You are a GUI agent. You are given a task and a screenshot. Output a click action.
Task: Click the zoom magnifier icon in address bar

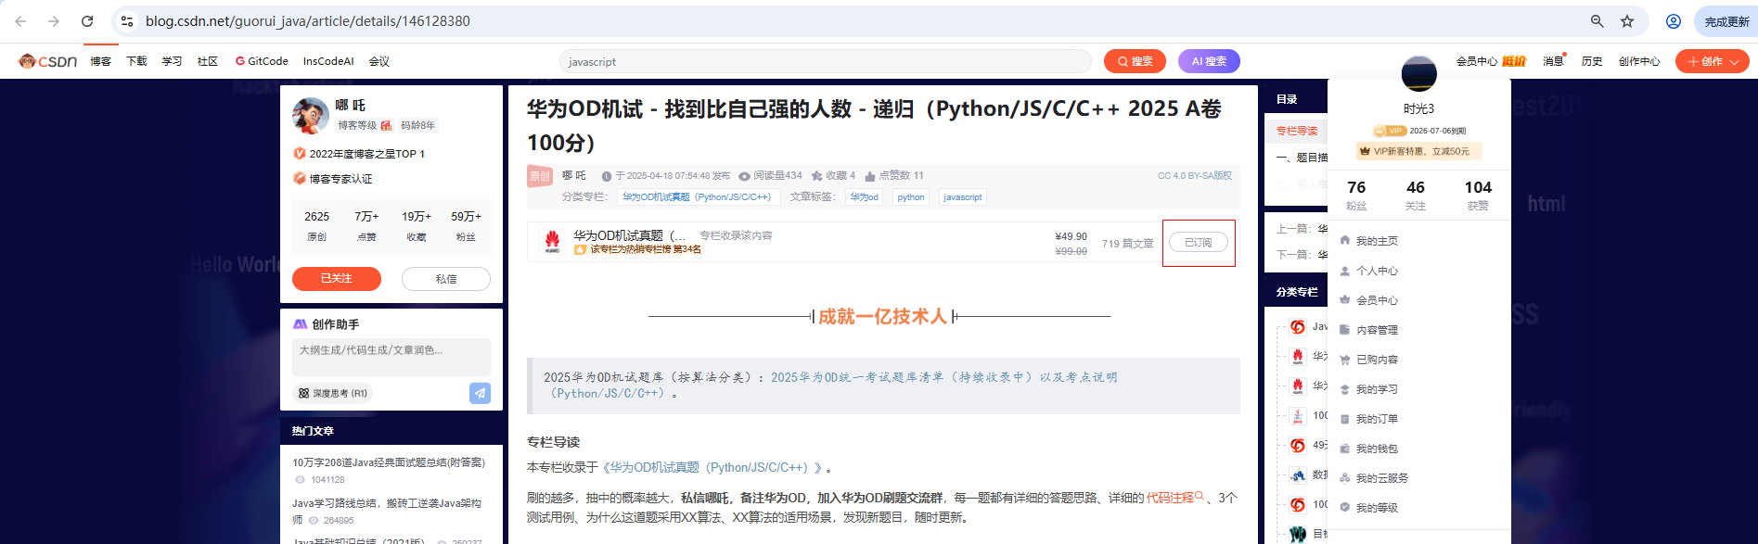[x=1598, y=20]
